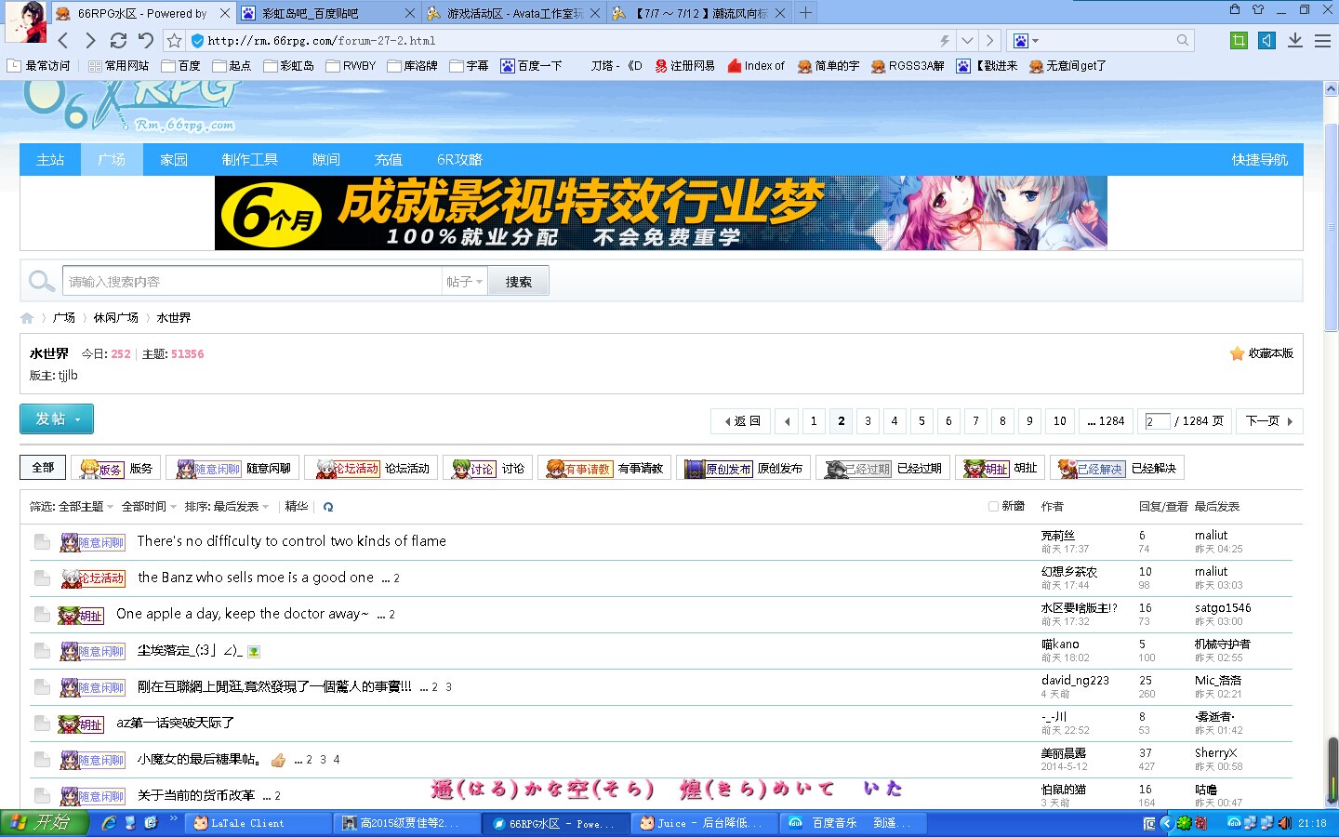
Task: Click the 下一页 next page button
Action: [x=1269, y=421]
